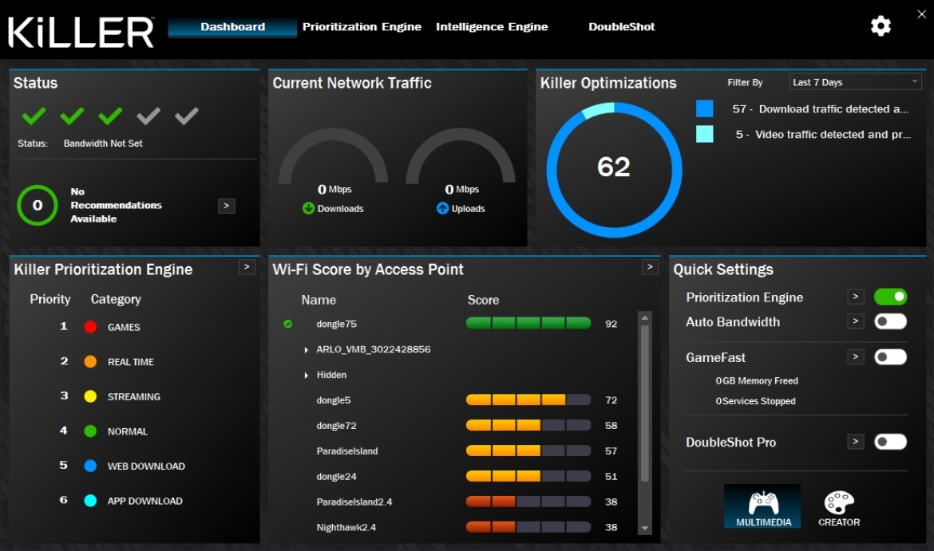934x551 pixels.
Task: Click the Killer logo
Action: pyautogui.click(x=81, y=32)
